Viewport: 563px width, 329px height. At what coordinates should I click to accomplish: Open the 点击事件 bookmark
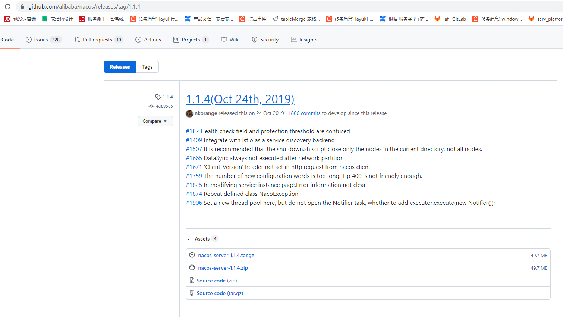253,19
